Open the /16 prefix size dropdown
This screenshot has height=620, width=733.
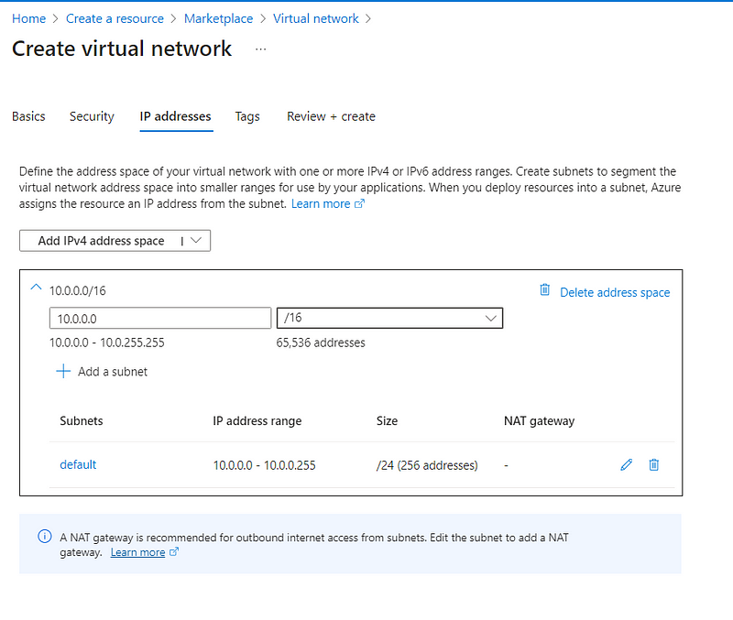click(389, 318)
